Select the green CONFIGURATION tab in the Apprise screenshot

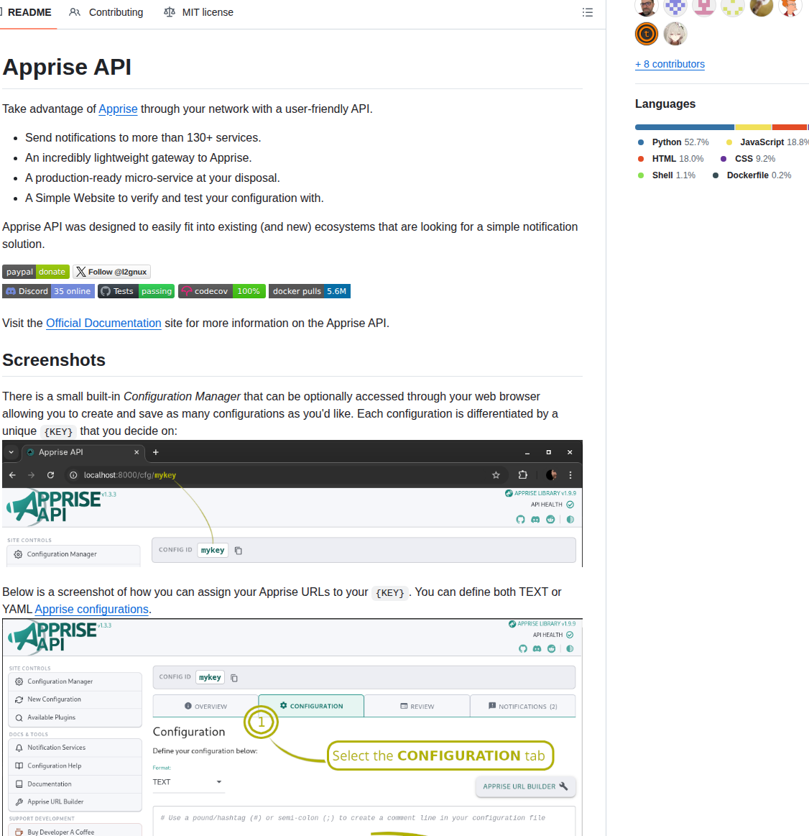click(311, 706)
